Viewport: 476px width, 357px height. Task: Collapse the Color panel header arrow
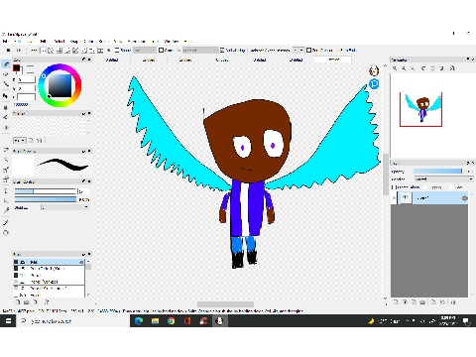(84, 59)
